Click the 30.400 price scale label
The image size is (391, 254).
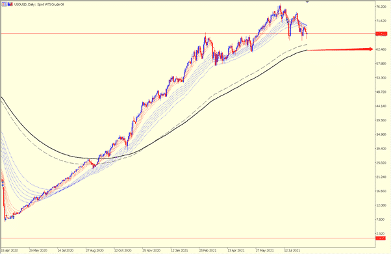tap(381, 149)
